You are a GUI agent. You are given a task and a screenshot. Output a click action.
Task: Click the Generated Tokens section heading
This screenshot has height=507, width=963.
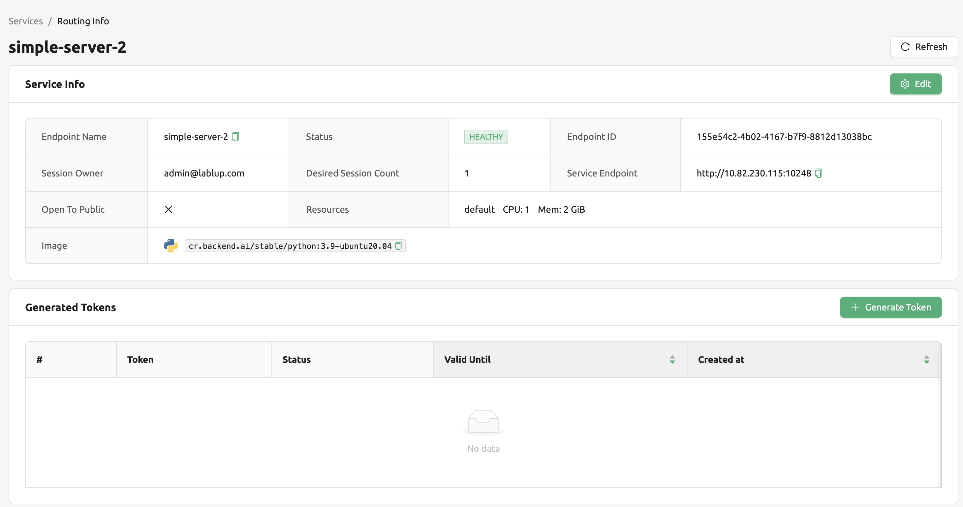coord(70,307)
